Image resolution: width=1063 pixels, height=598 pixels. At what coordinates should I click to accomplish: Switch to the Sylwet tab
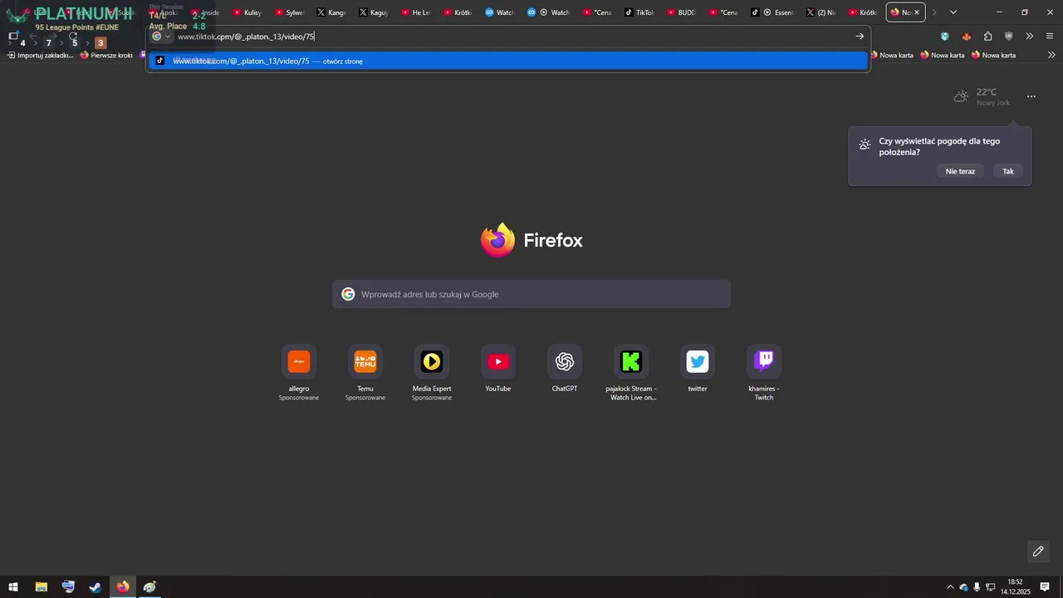tap(289, 12)
